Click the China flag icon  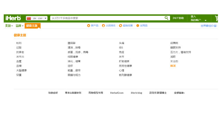29,18
